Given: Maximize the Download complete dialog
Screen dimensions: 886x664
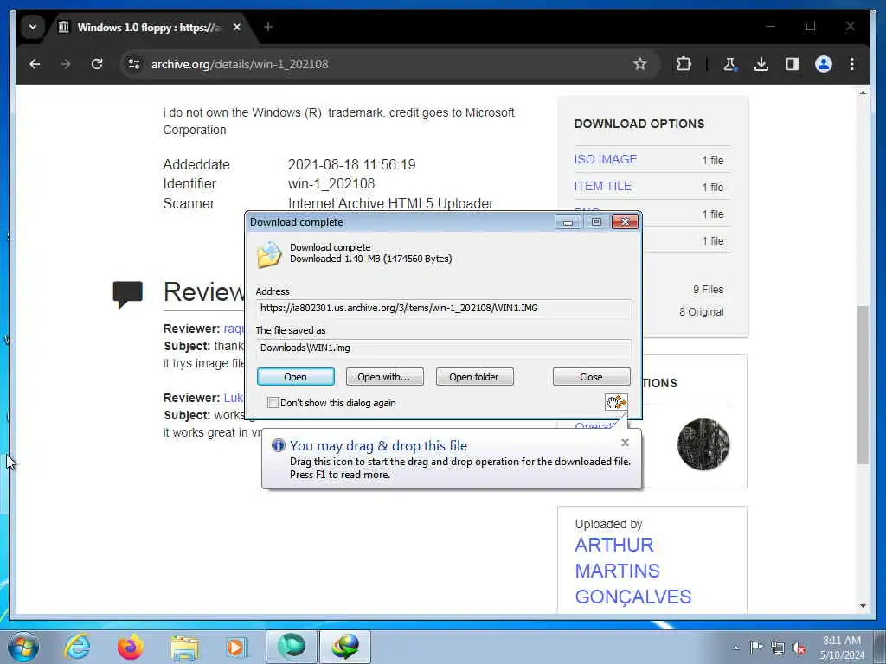Looking at the screenshot, I should 596,222.
